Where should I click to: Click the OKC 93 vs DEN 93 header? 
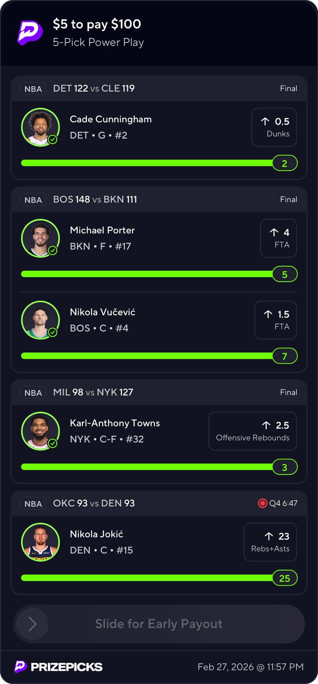click(94, 503)
